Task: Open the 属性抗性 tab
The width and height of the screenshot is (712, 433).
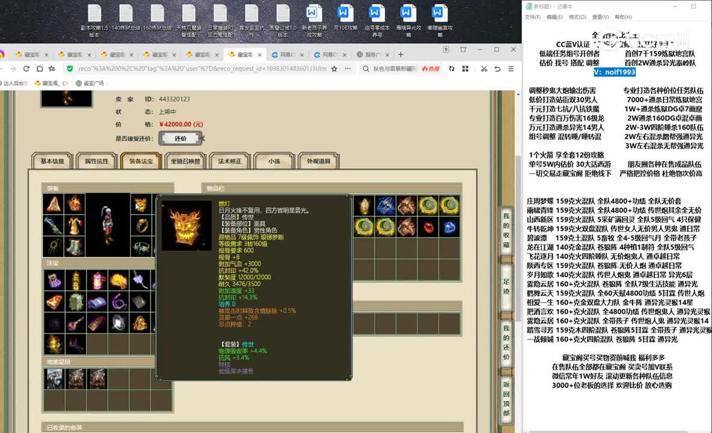Action: click(97, 161)
